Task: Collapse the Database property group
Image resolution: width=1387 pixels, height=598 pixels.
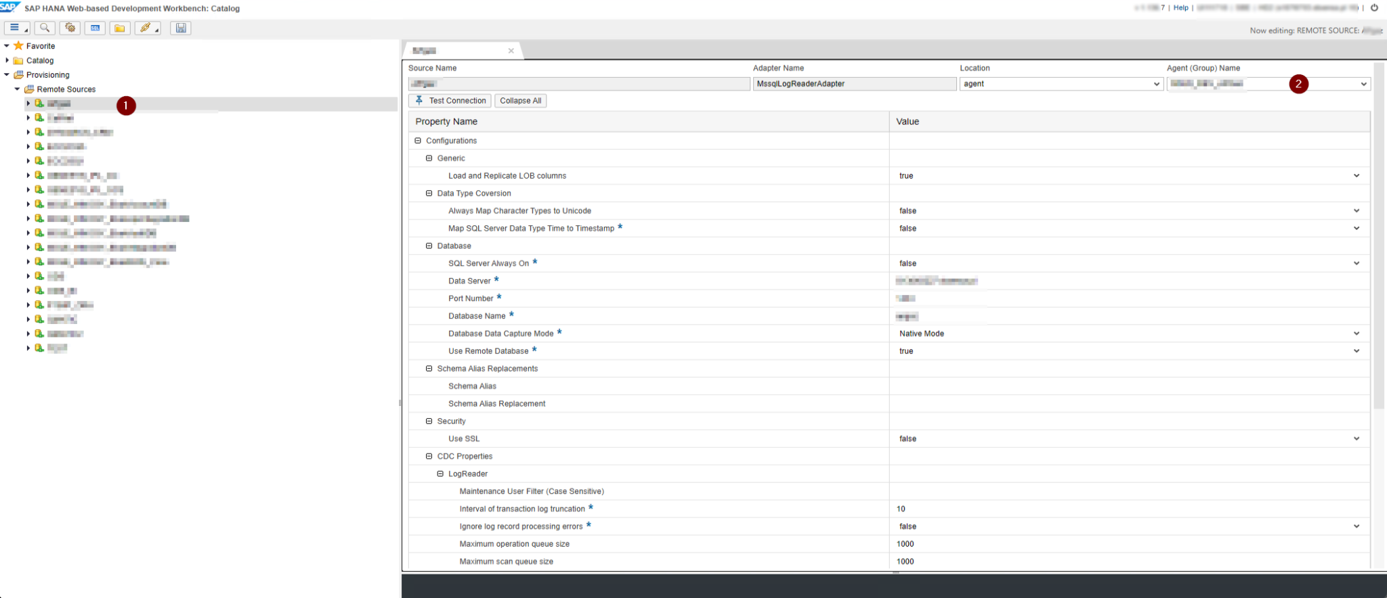Action: (x=429, y=246)
